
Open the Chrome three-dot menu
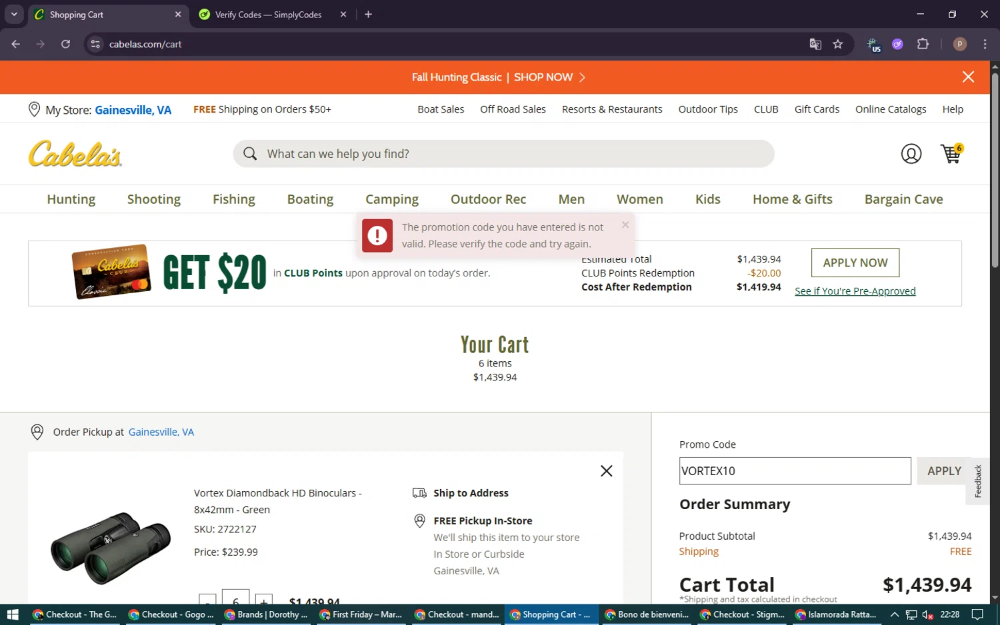coord(985,44)
